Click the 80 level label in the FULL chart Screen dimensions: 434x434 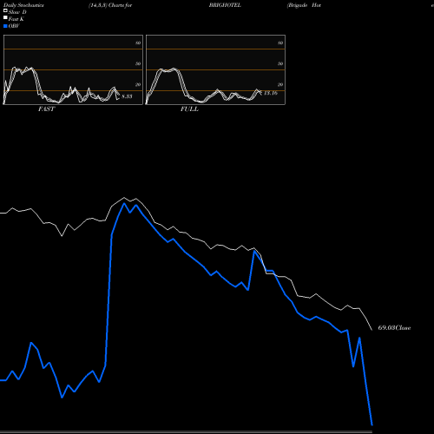(280, 43)
